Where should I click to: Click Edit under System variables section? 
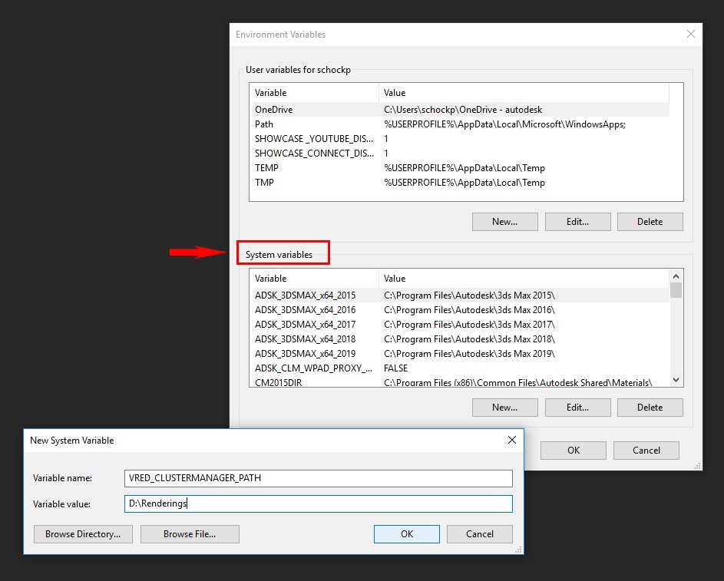tap(577, 407)
